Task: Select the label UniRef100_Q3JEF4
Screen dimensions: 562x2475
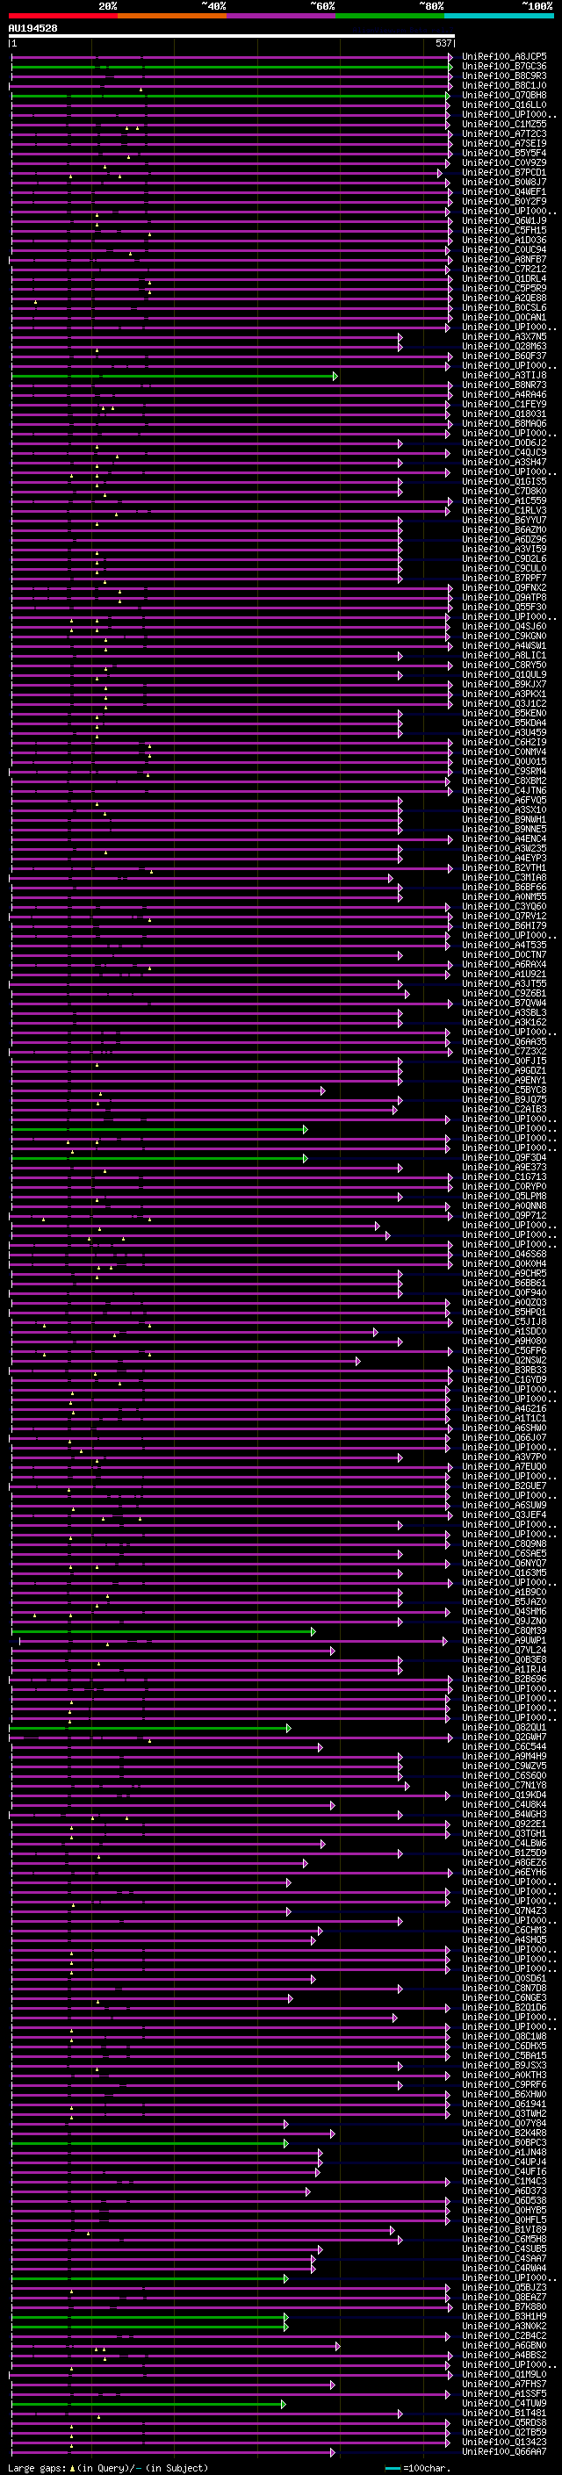Action: click(x=504, y=1516)
